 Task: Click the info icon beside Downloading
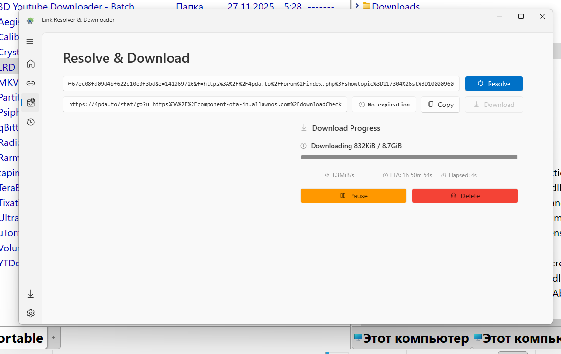pyautogui.click(x=303, y=146)
